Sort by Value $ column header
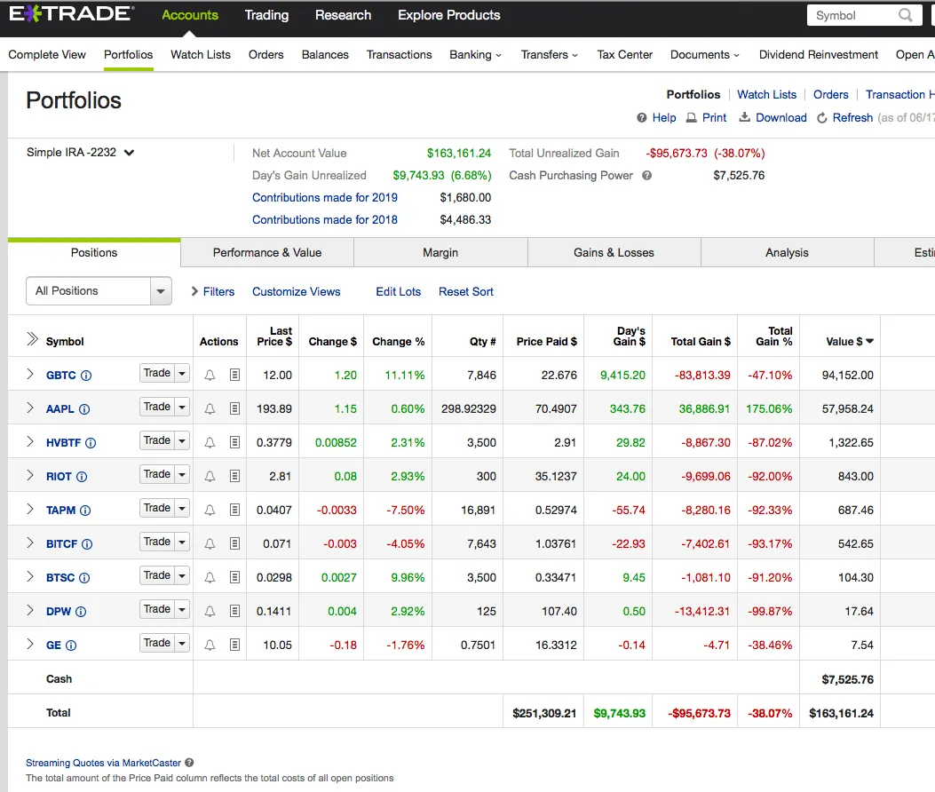This screenshot has width=935, height=792. point(850,342)
